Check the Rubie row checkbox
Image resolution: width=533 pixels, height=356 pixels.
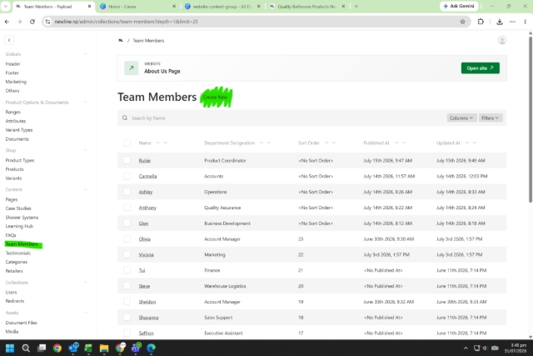(x=127, y=160)
